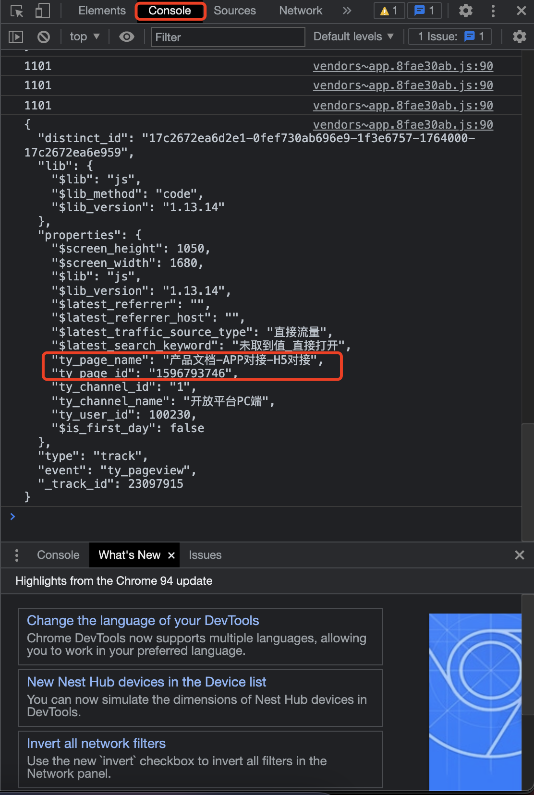
Task: Click the "ty_page_name" line
Action: (188, 360)
